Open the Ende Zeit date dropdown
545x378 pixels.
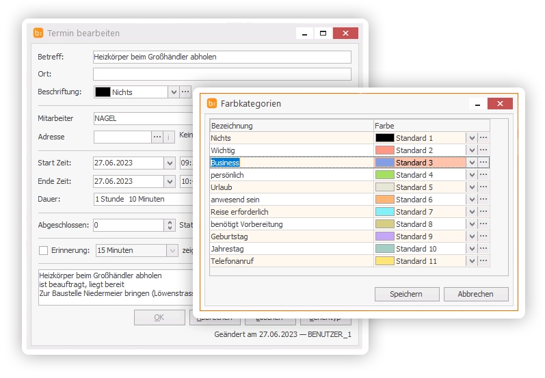pyautogui.click(x=170, y=181)
